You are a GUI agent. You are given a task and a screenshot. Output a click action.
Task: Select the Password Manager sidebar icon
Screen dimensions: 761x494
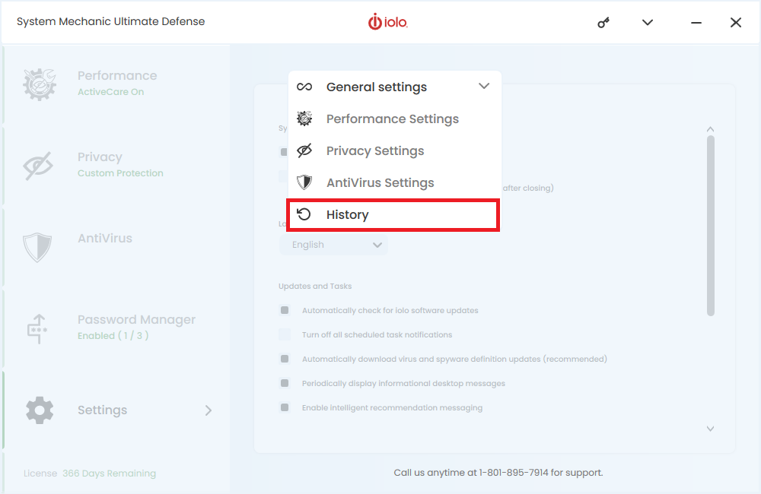(37, 328)
